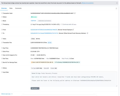The image size is (120, 96).
Task: Copy the Nomad Deployer From address
Action: [73, 30]
